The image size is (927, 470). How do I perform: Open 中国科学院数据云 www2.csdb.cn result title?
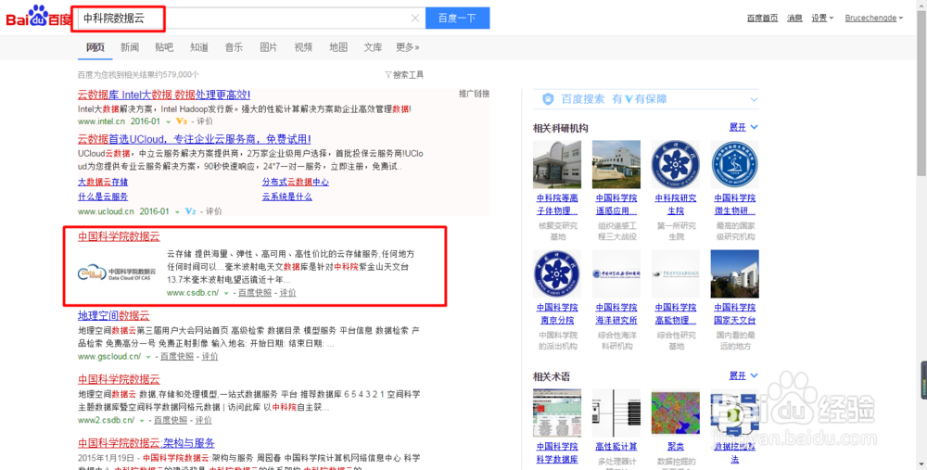click(119, 379)
